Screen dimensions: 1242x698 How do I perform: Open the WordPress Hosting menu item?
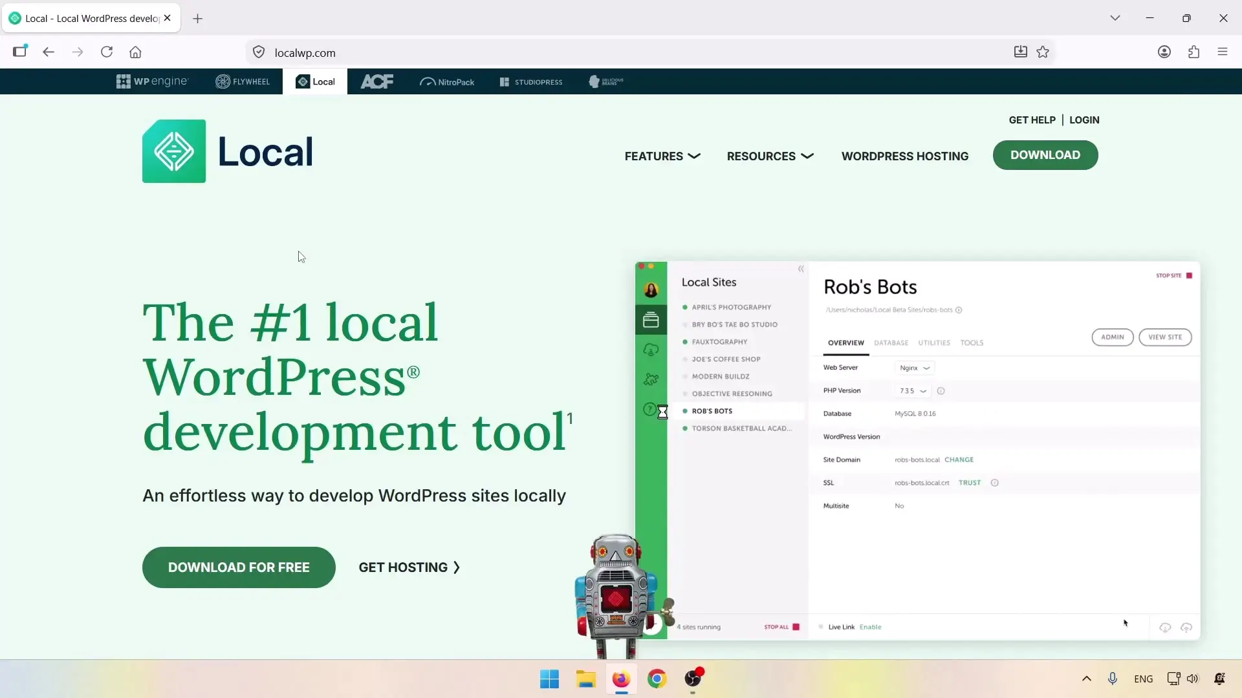tap(905, 156)
